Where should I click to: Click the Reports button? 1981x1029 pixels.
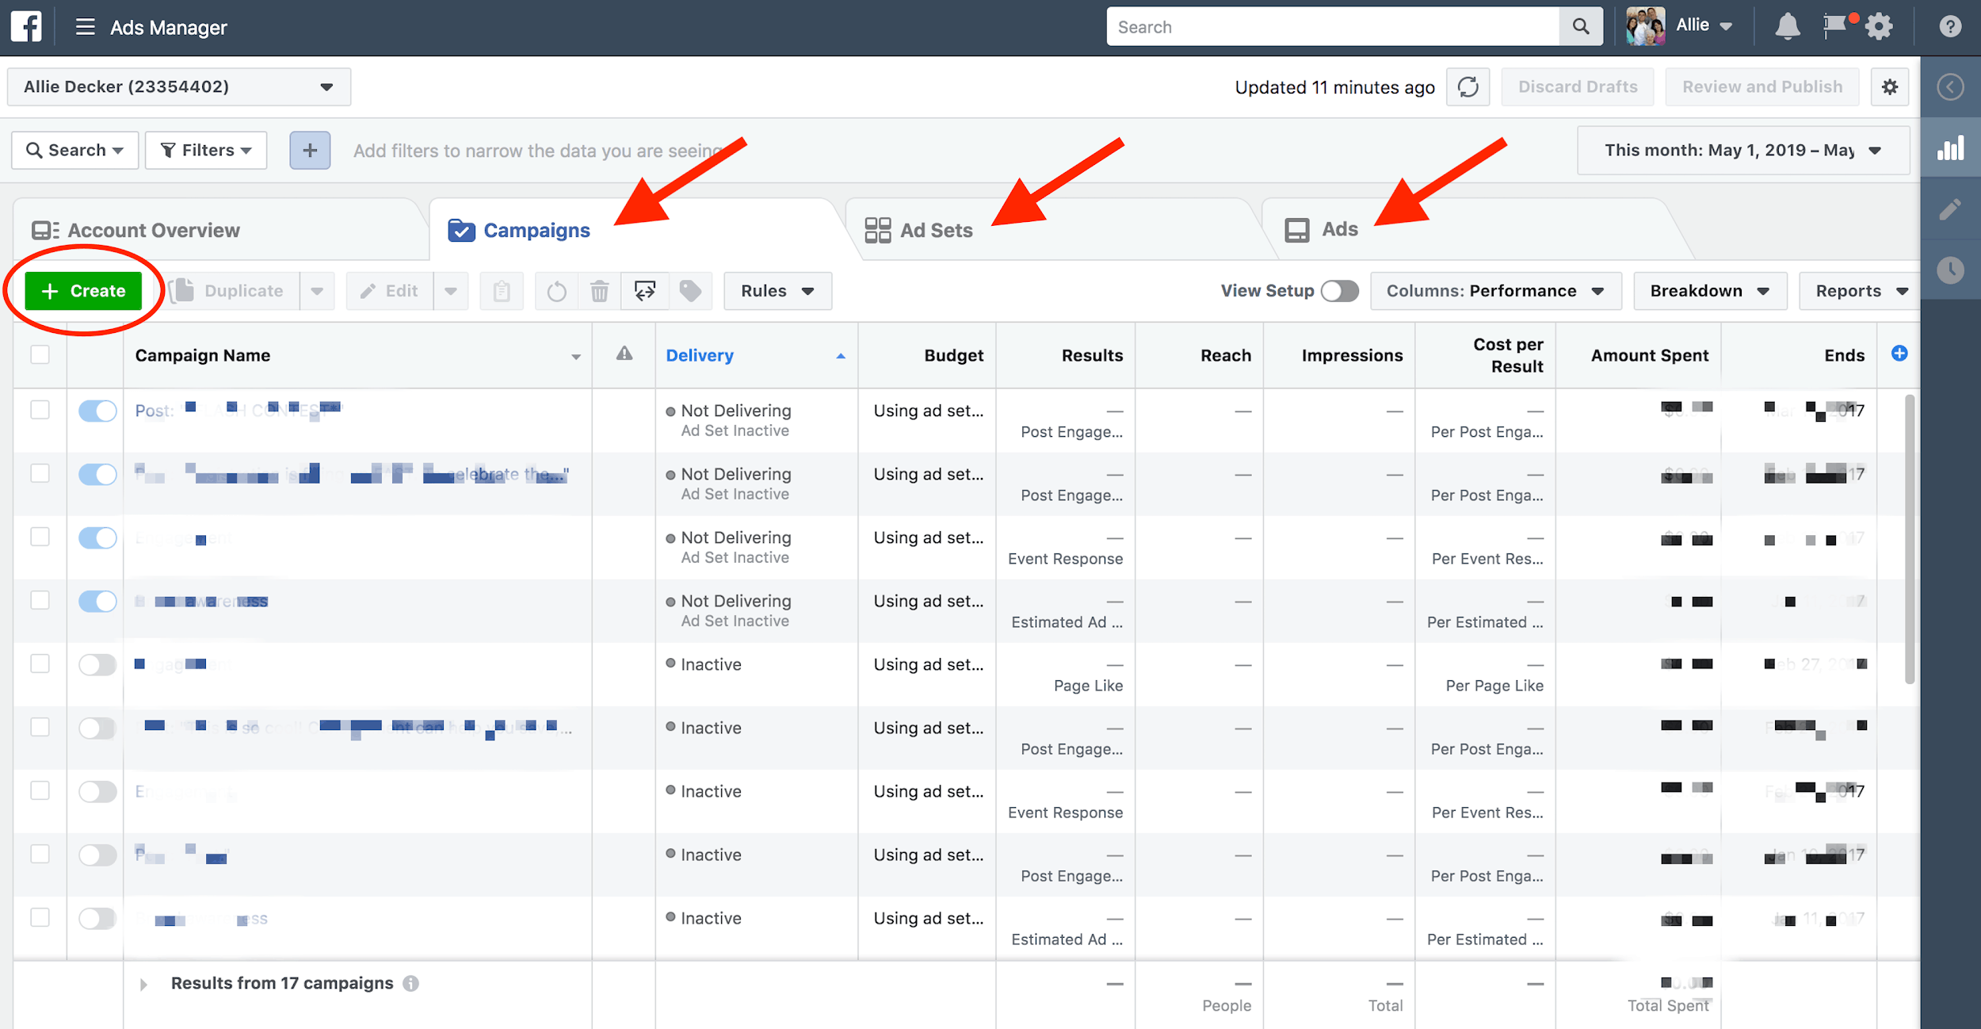[x=1861, y=289]
